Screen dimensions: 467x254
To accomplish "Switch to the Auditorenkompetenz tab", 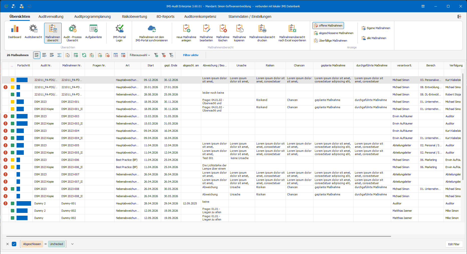I will coord(200,17).
